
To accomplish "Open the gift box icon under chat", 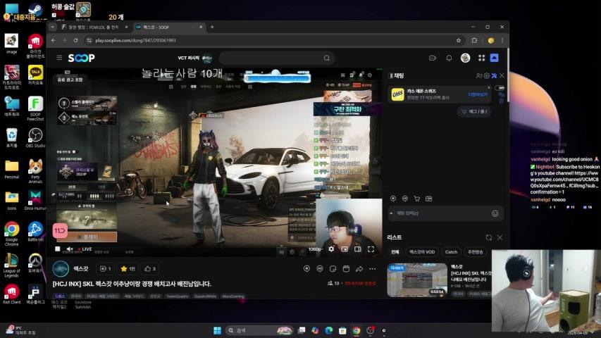I will tap(428, 199).
